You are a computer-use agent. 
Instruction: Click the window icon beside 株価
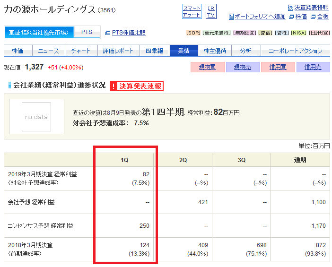click(291, 17)
